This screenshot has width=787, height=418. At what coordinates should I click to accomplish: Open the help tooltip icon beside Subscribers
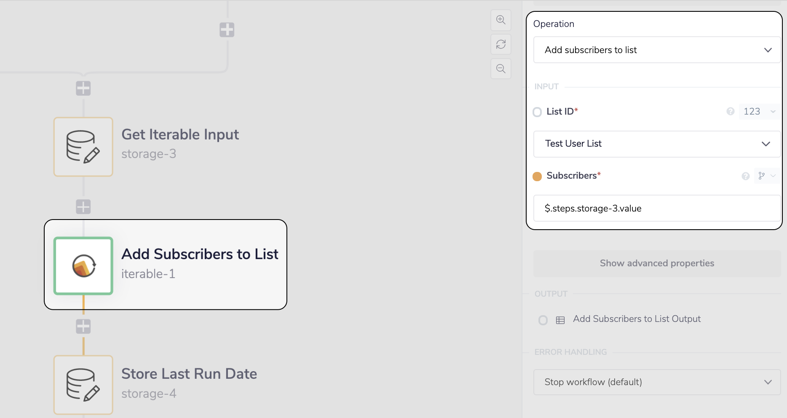pos(746,176)
